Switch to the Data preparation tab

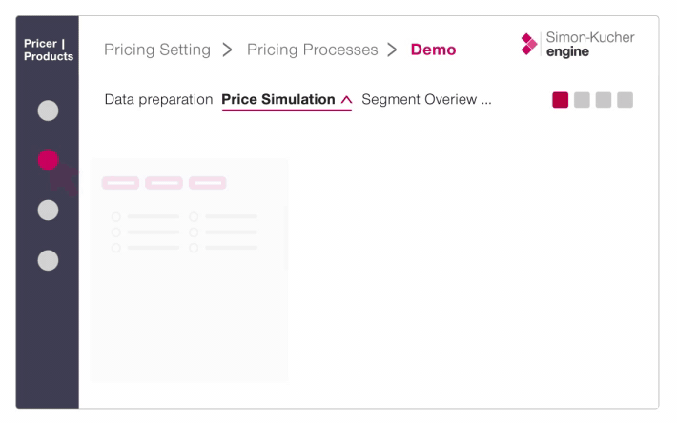pos(158,100)
